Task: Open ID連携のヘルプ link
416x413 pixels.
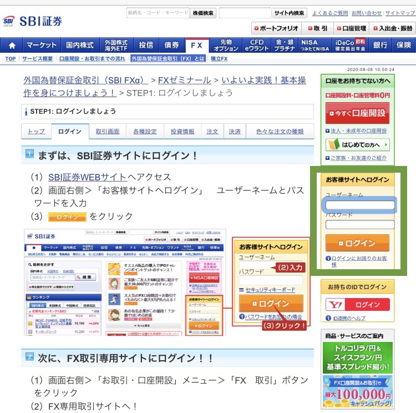Action: [349, 318]
